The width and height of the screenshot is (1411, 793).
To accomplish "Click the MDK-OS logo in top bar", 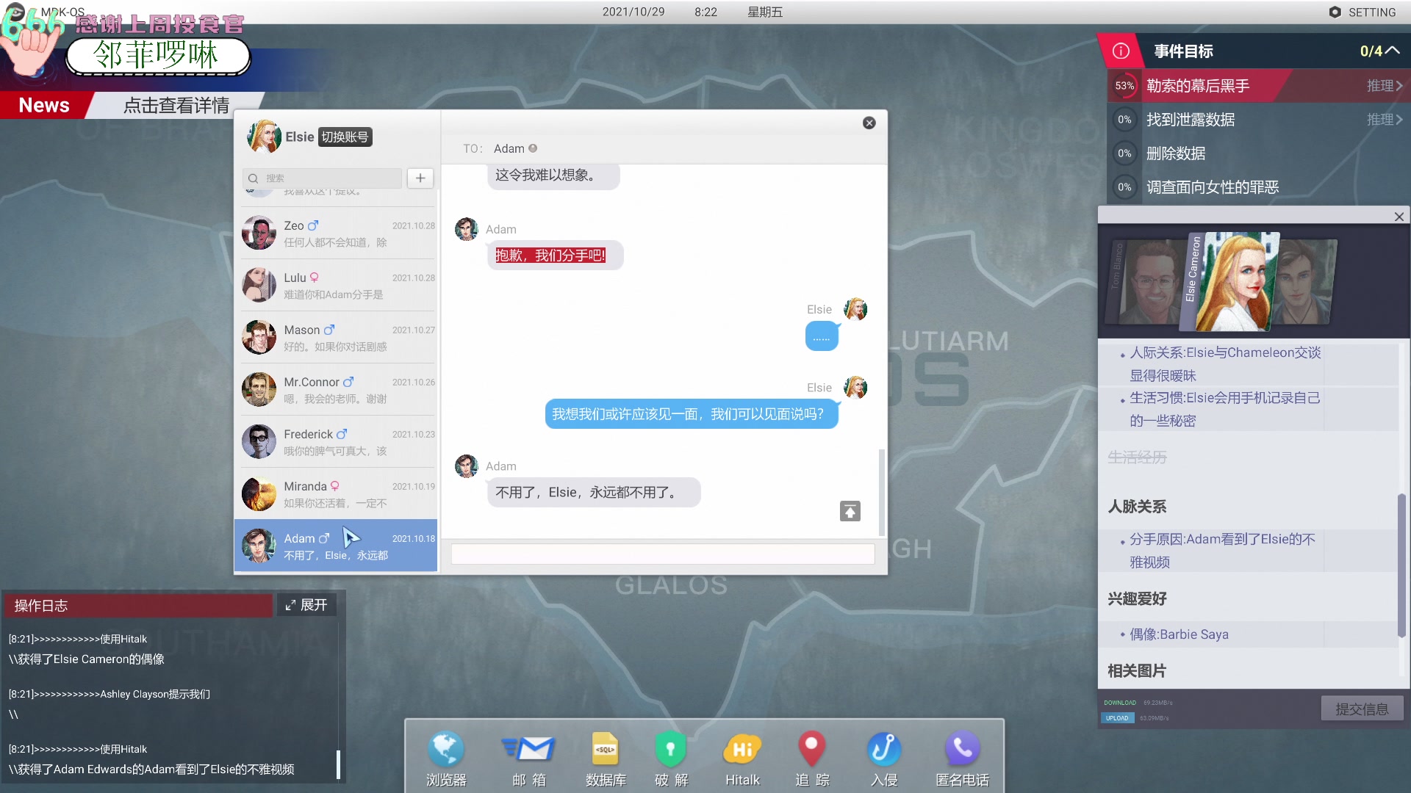I will coord(15,12).
